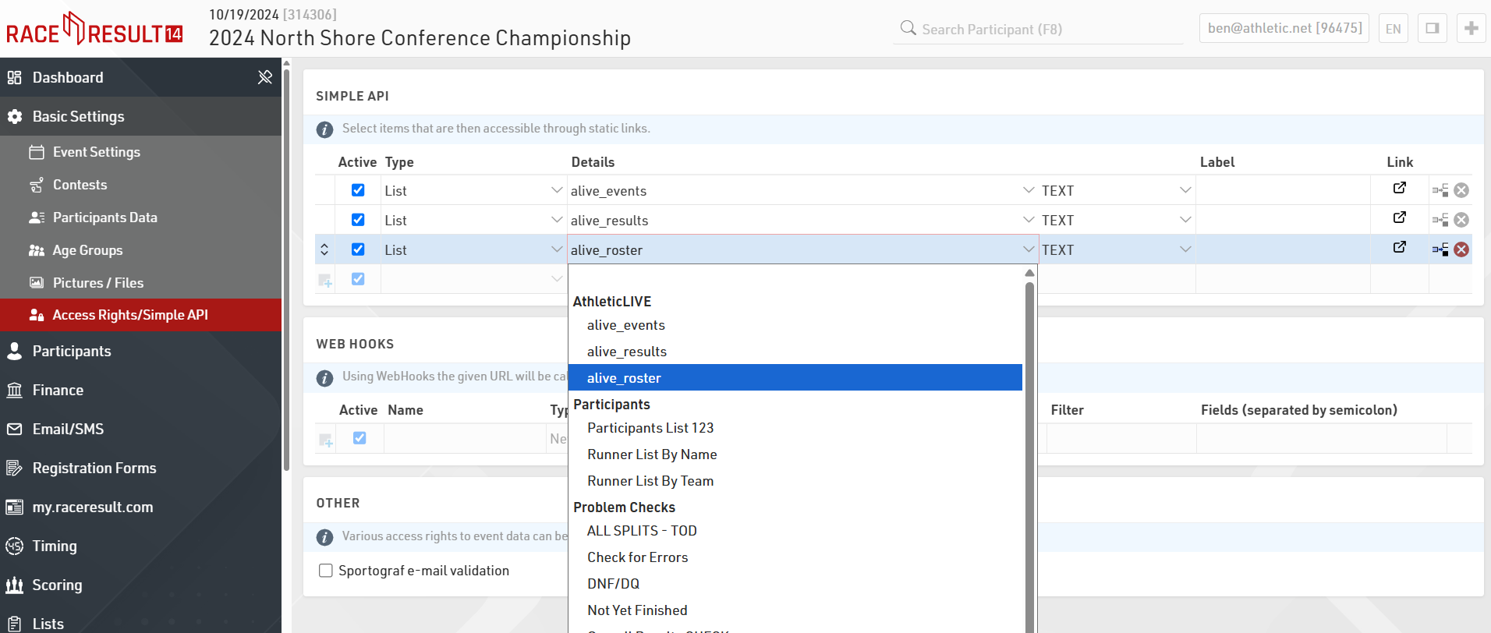Click the EN language button
The image size is (1491, 633).
click(1393, 29)
